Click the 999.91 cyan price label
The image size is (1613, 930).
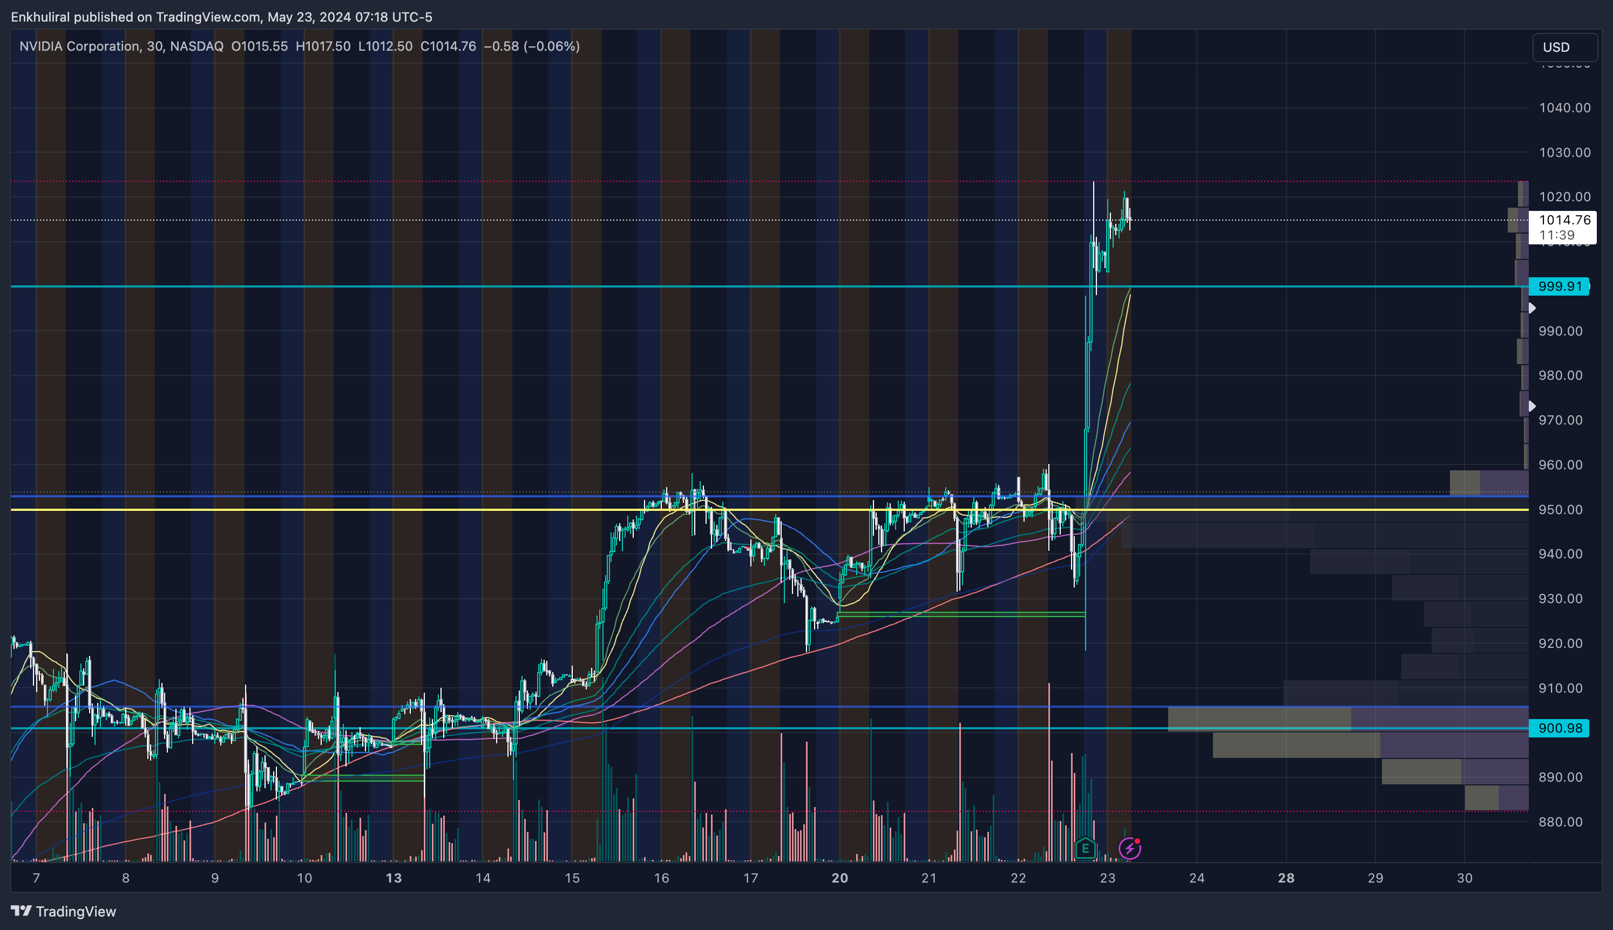(x=1560, y=286)
